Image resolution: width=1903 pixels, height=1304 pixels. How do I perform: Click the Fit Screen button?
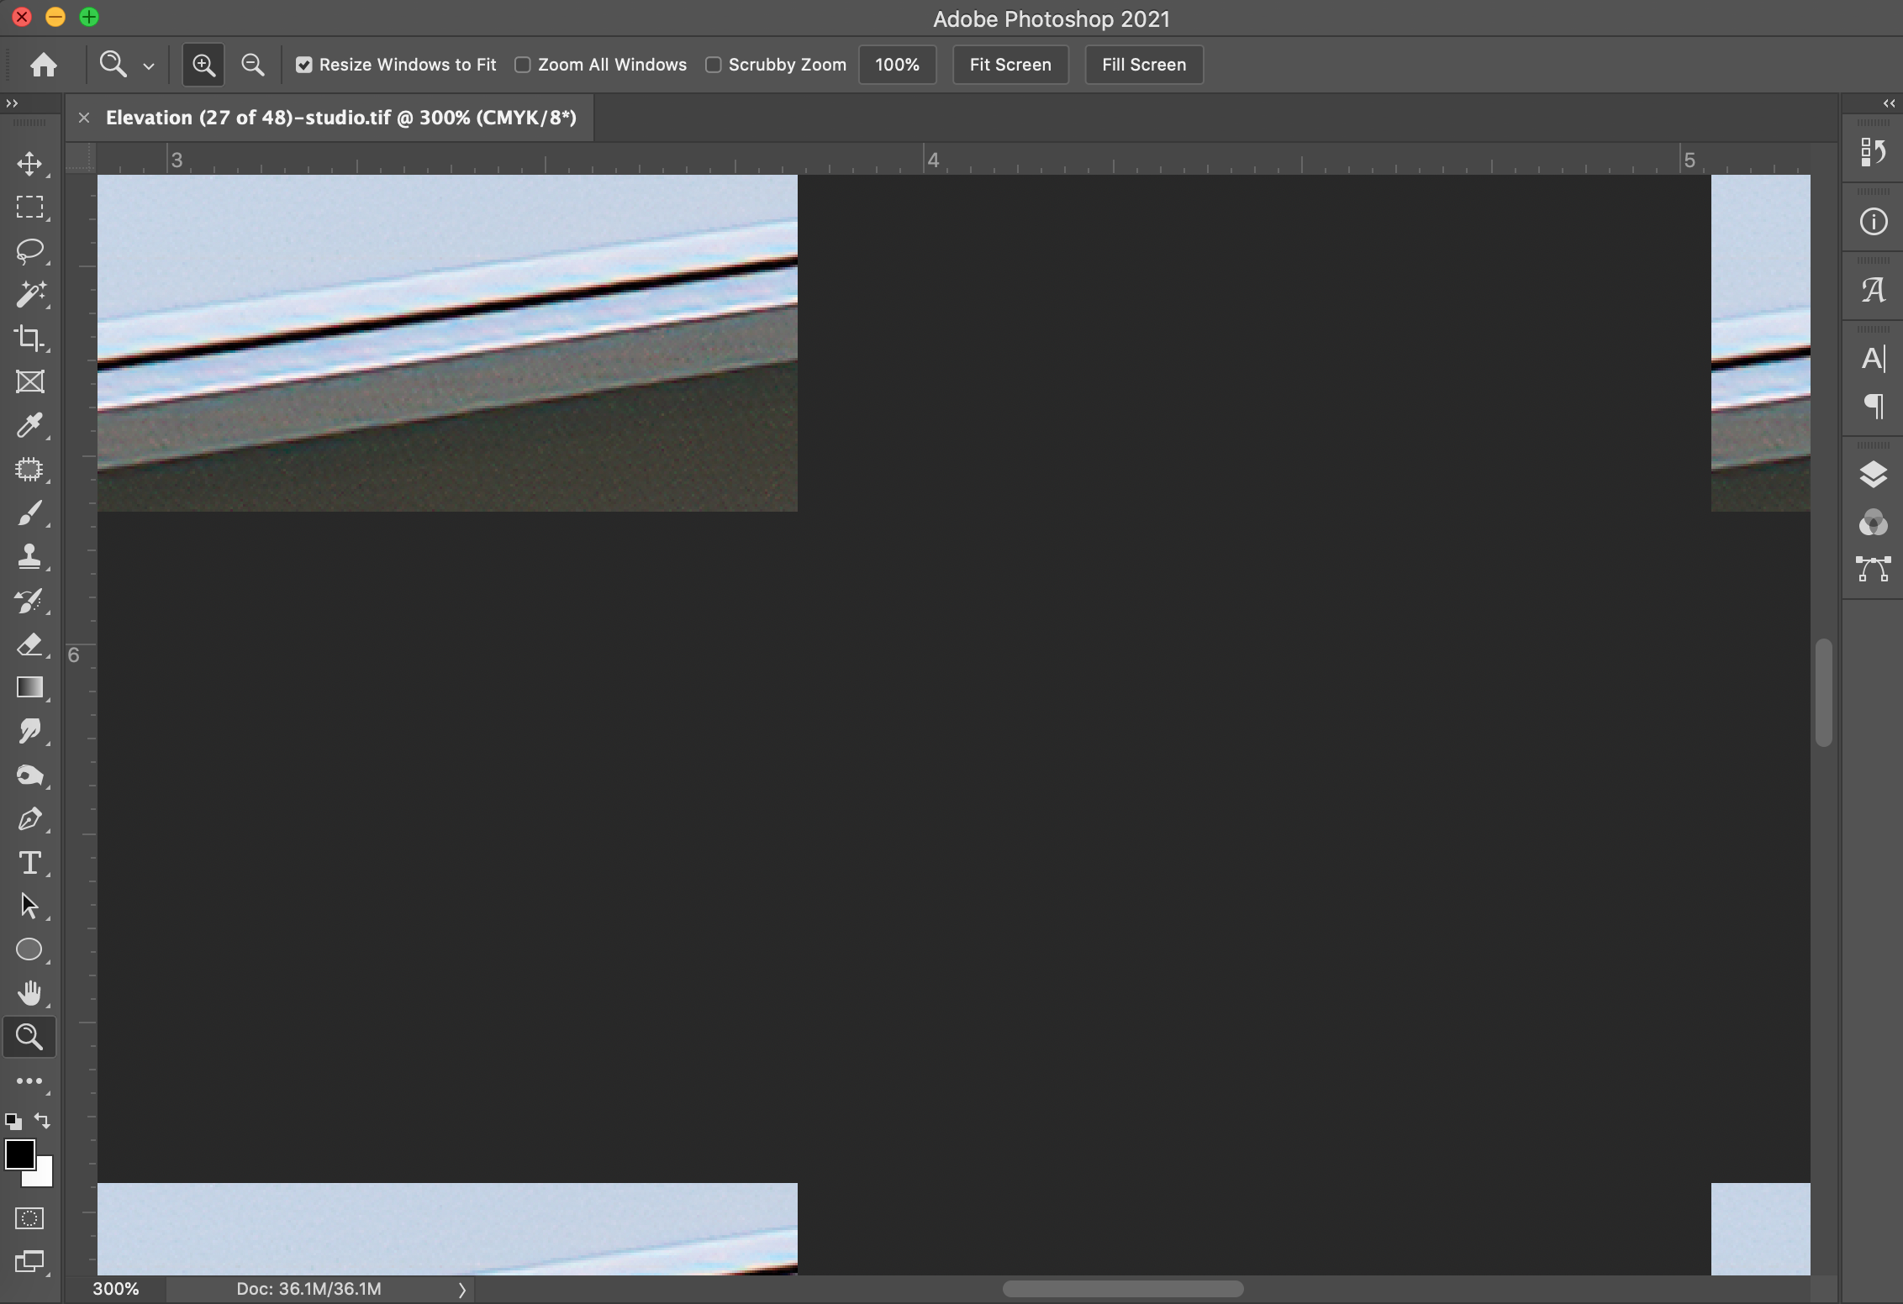(x=1009, y=65)
